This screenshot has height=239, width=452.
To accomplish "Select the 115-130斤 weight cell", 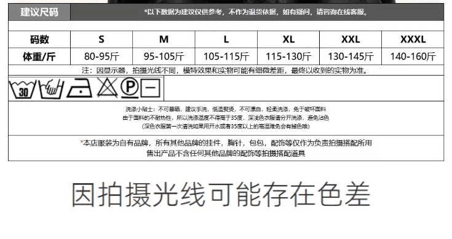I will pos(288,57).
